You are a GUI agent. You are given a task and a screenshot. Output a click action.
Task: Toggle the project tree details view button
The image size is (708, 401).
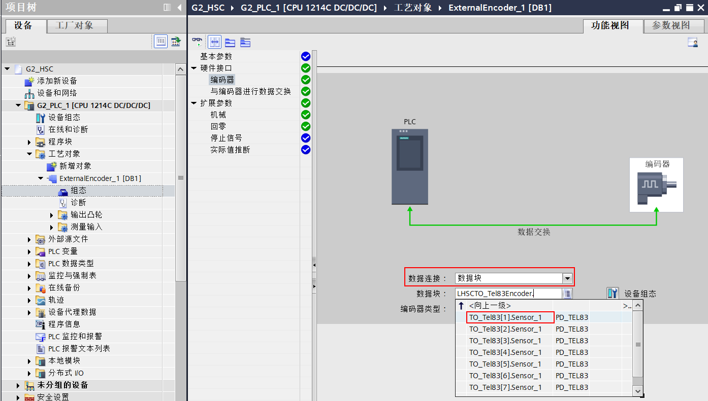pyautogui.click(x=161, y=42)
